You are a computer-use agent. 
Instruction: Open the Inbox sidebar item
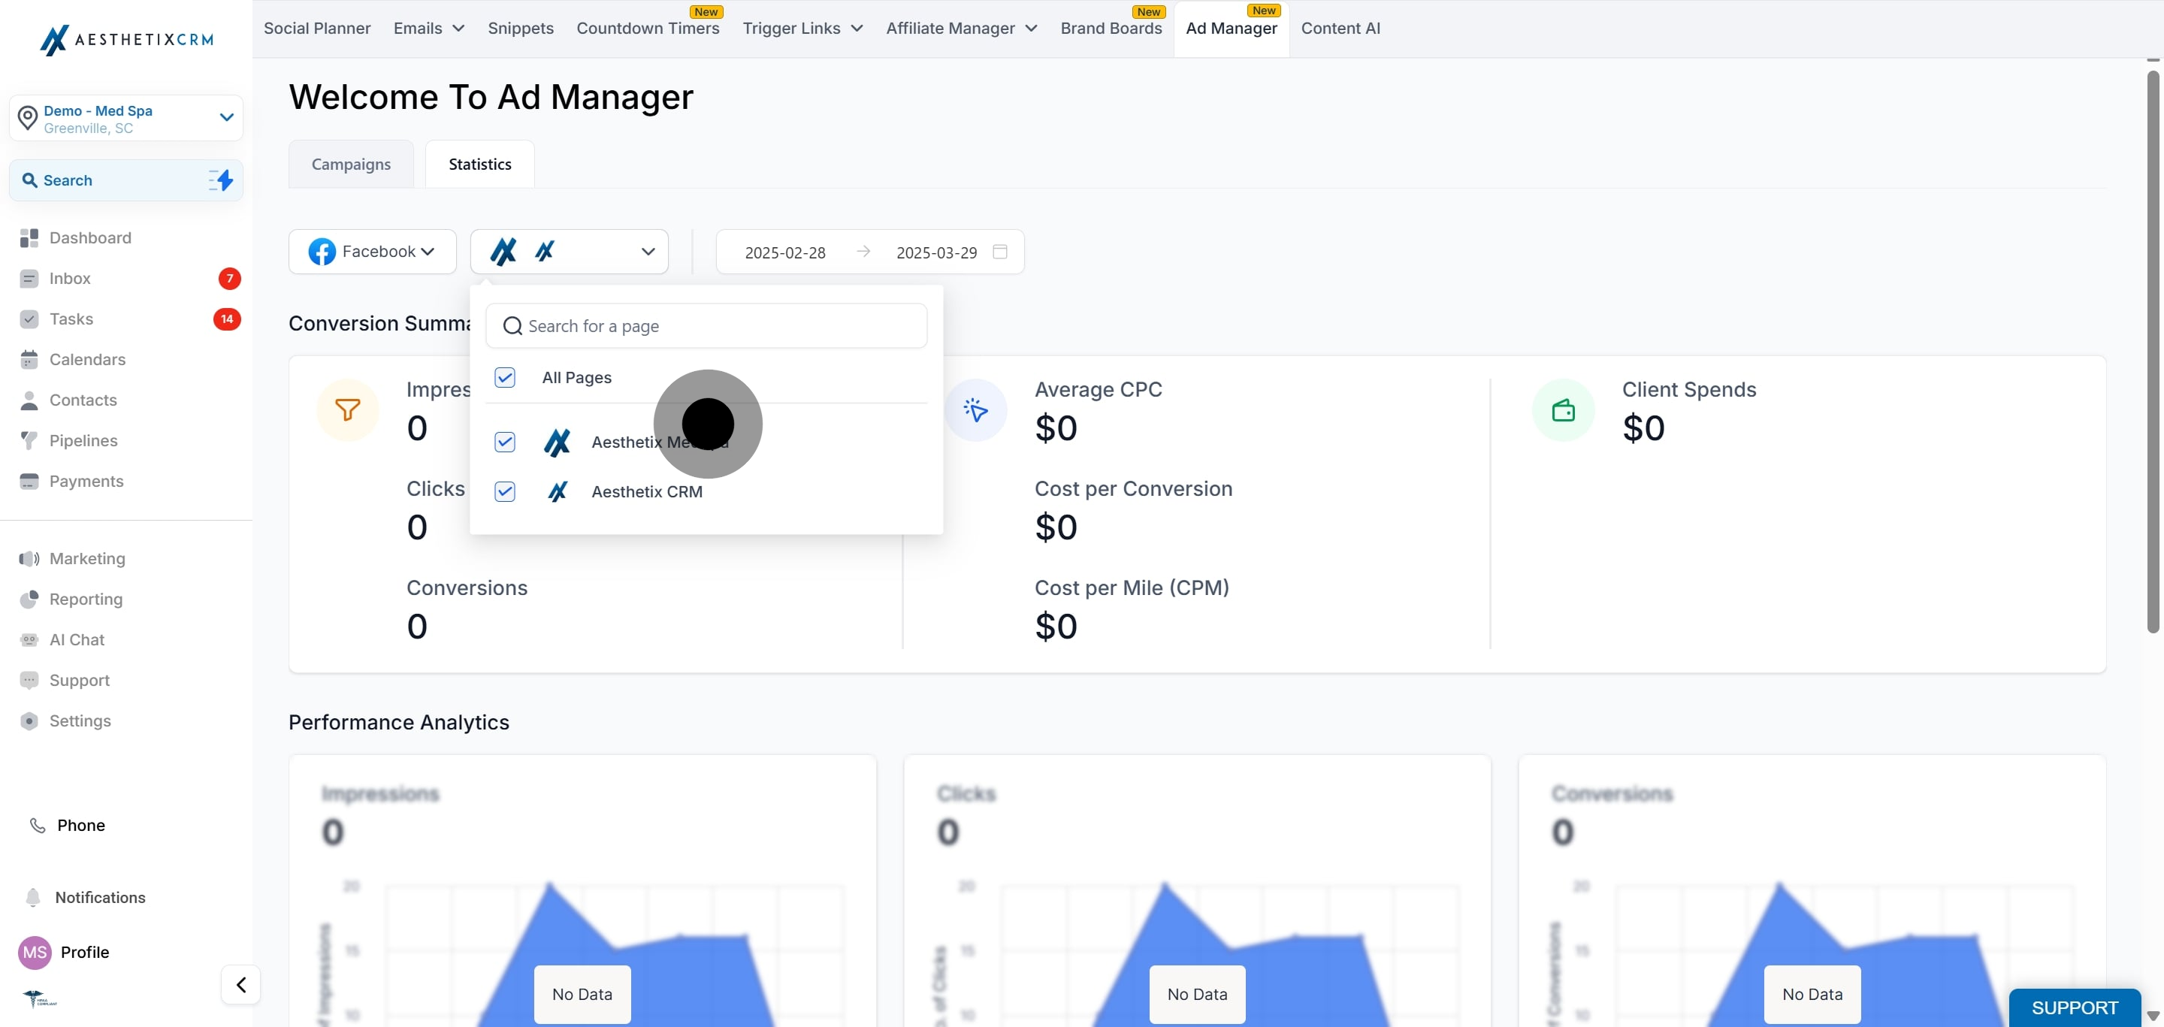[x=70, y=278]
